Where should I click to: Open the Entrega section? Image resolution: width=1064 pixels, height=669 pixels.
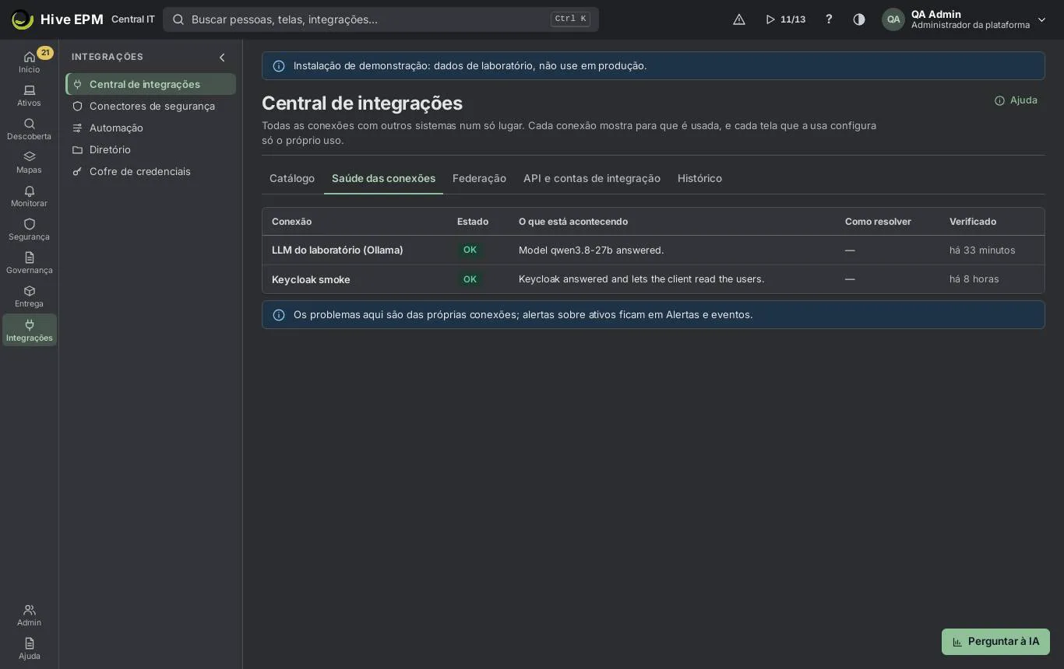pyautogui.click(x=29, y=296)
